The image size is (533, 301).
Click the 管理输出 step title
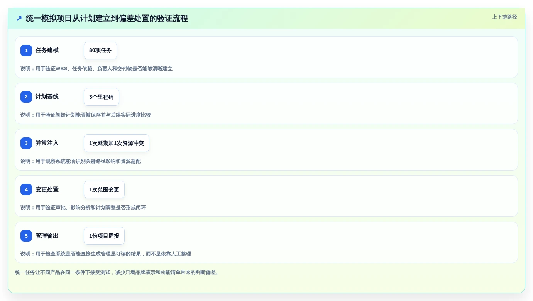pyautogui.click(x=47, y=236)
